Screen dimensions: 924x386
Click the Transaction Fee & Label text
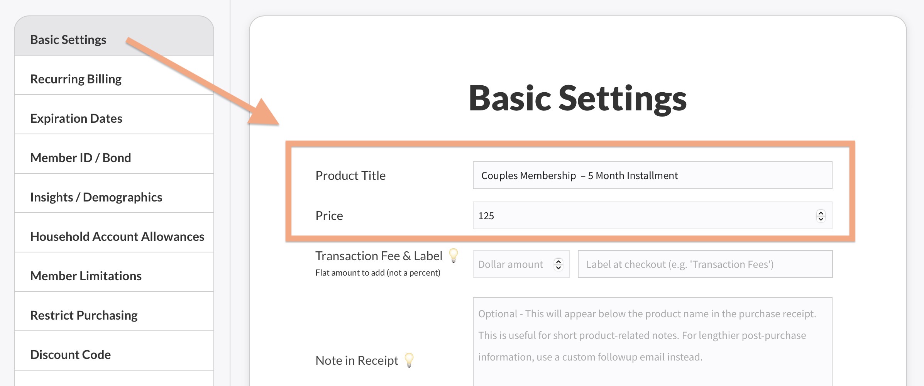[379, 256]
